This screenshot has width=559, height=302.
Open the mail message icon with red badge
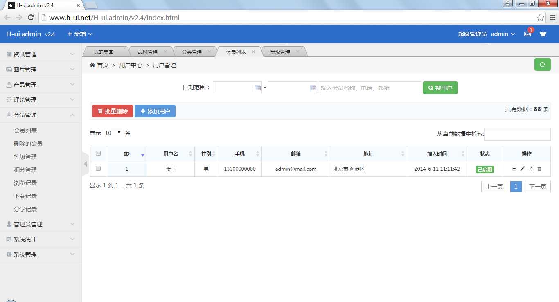[x=527, y=34]
